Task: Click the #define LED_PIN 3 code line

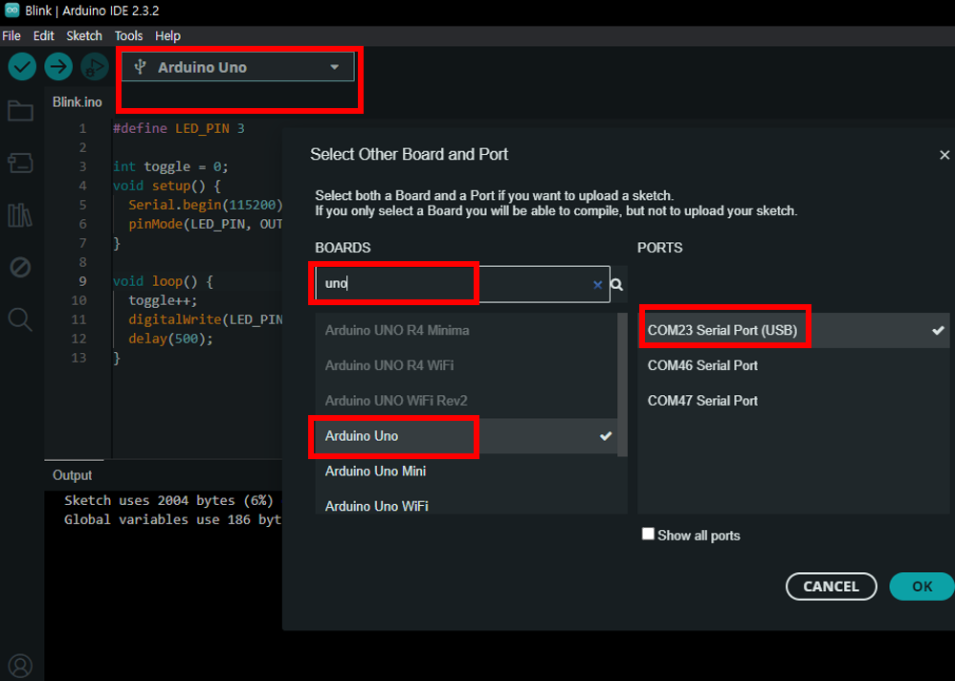Action: pyautogui.click(x=179, y=128)
